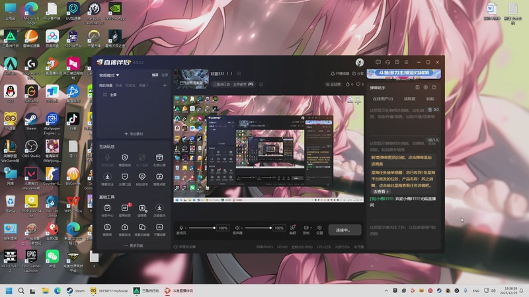Viewport: 529px width, 297px height.
Task: Pop out the 弹幕助手 panel
Action: [434, 88]
